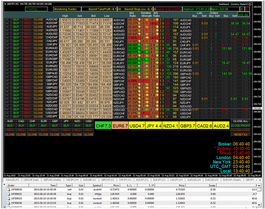Click the JPY currency button
This screenshot has width=265, height=209.
coord(66,121)
